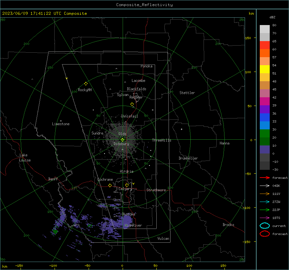Click the RockyMH label
Image resolution: width=289 pixels, height=270 pixels.
coord(85,90)
